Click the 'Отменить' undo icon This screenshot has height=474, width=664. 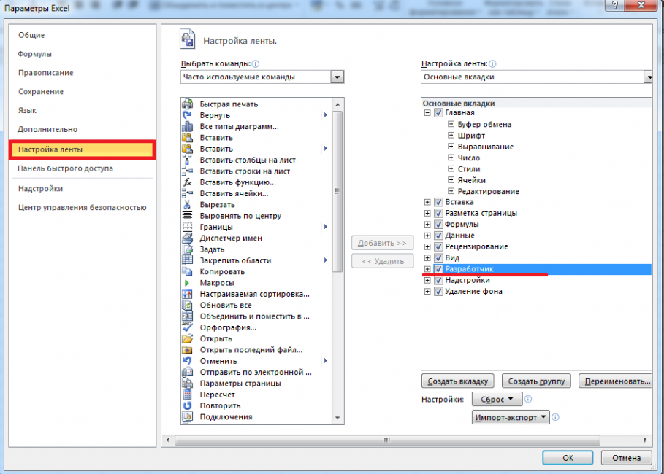(187, 361)
